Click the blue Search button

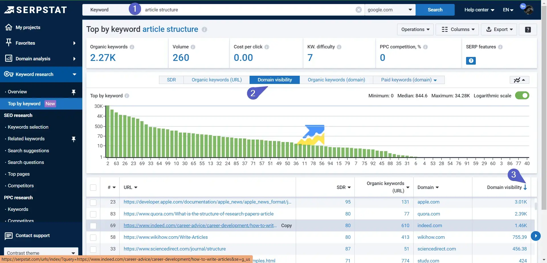point(435,10)
